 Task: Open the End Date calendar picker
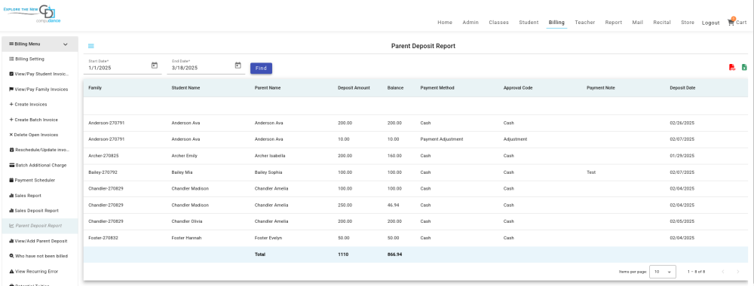238,65
